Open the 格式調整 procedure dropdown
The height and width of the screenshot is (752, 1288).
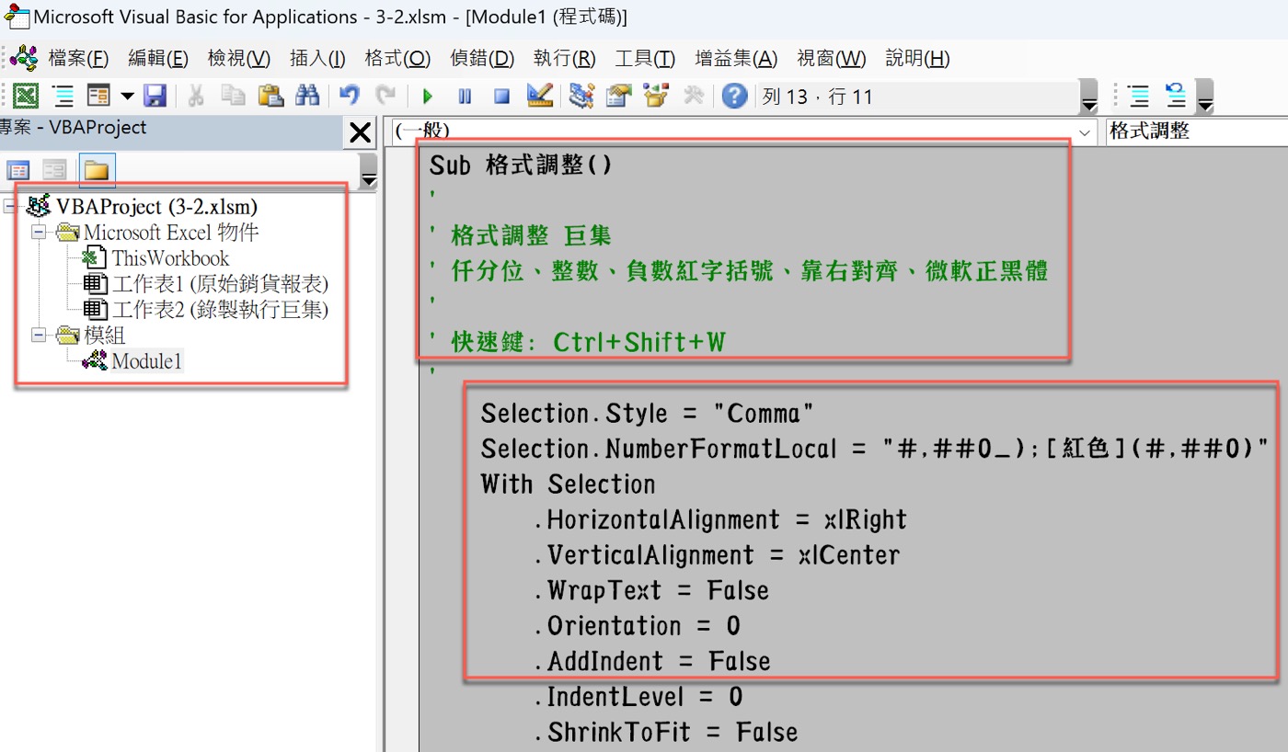[1196, 131]
